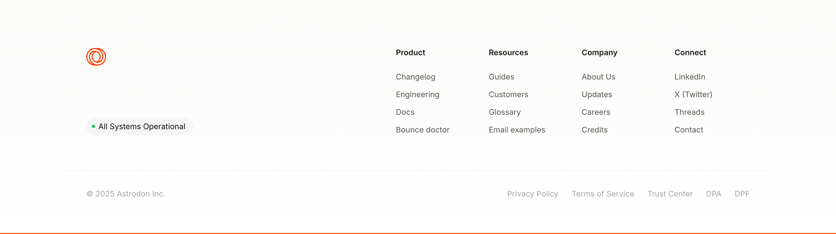Open the Threads social link
Screen dimensions: 836x234
click(x=689, y=112)
